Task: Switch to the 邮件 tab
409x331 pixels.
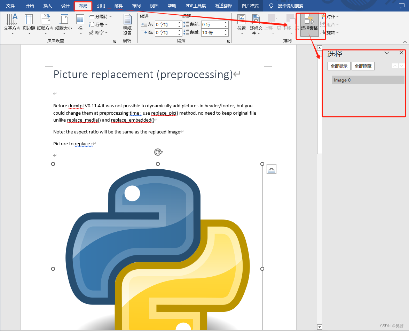Action: (x=118, y=6)
